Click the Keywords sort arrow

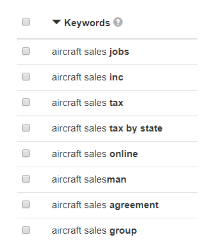[x=56, y=22]
